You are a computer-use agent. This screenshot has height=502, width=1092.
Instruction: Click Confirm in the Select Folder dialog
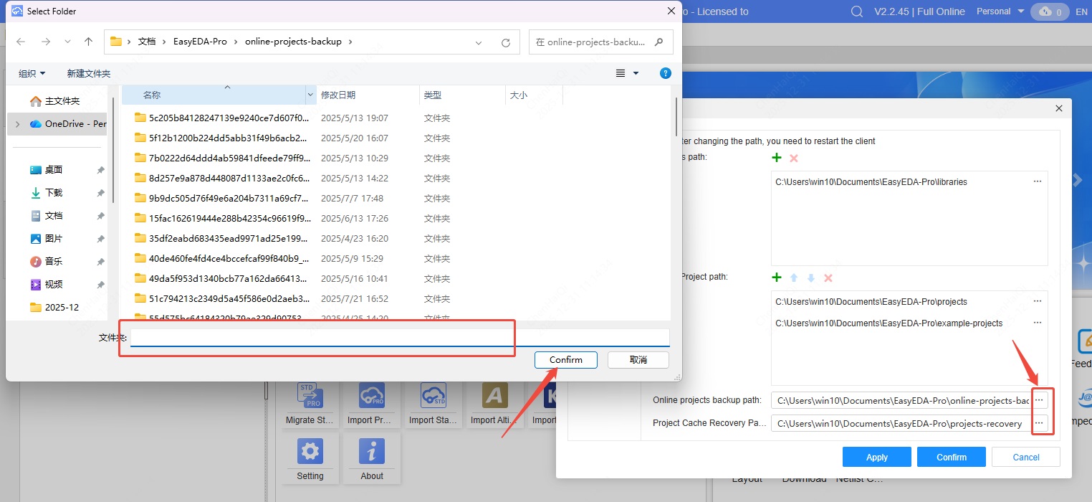tap(565, 360)
